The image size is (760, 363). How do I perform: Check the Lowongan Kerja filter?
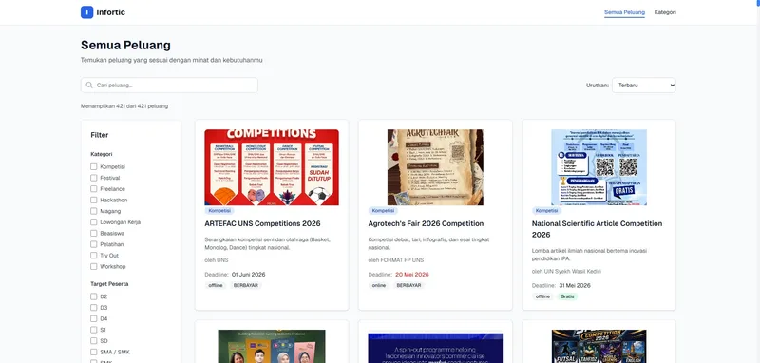pos(93,222)
